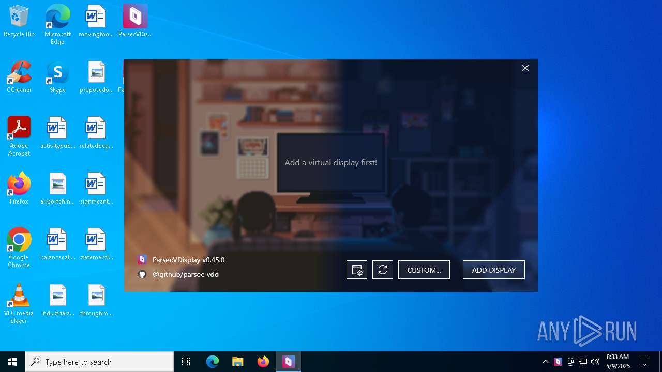This screenshot has width=662, height=372.
Task: Close the ParsecVDisplay window
Action: click(525, 68)
